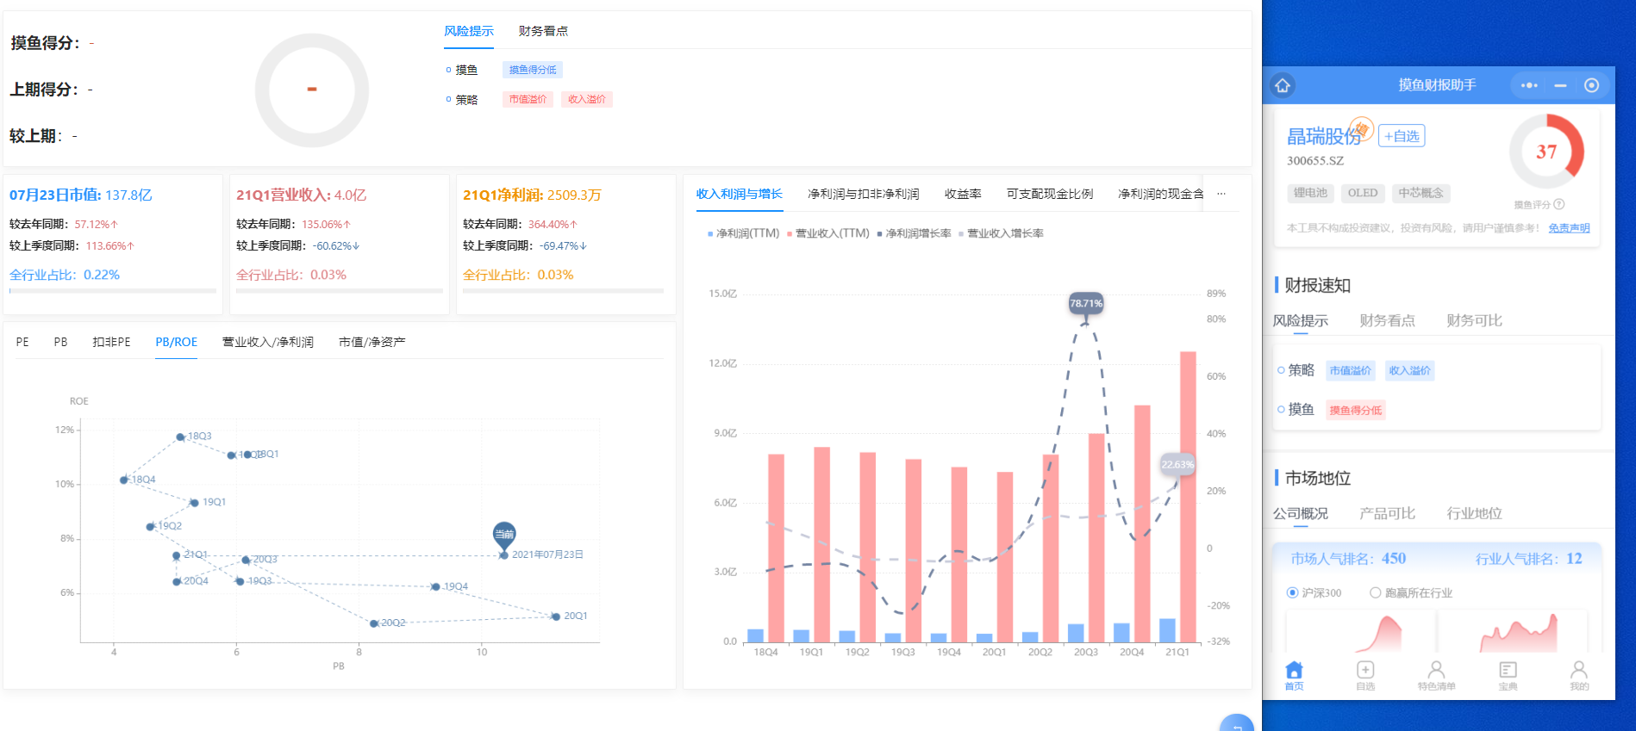The width and height of the screenshot is (1636, 731).
Task: Open the three-dots menu in 摸鱼财报助手 header
Action: click(x=1529, y=85)
